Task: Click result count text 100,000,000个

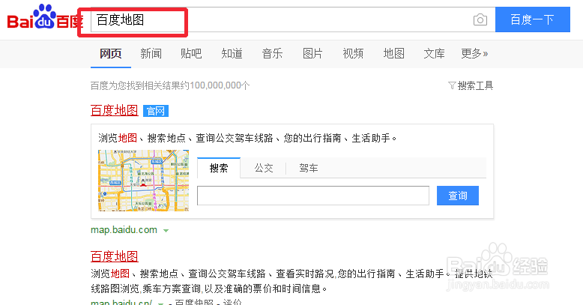Action: pyautogui.click(x=220, y=85)
